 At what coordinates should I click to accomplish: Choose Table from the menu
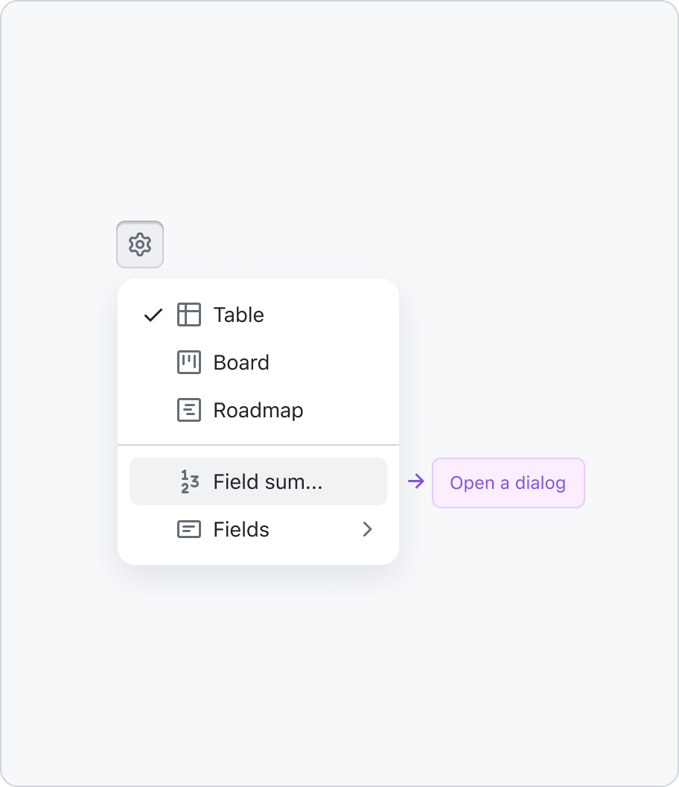coord(258,315)
